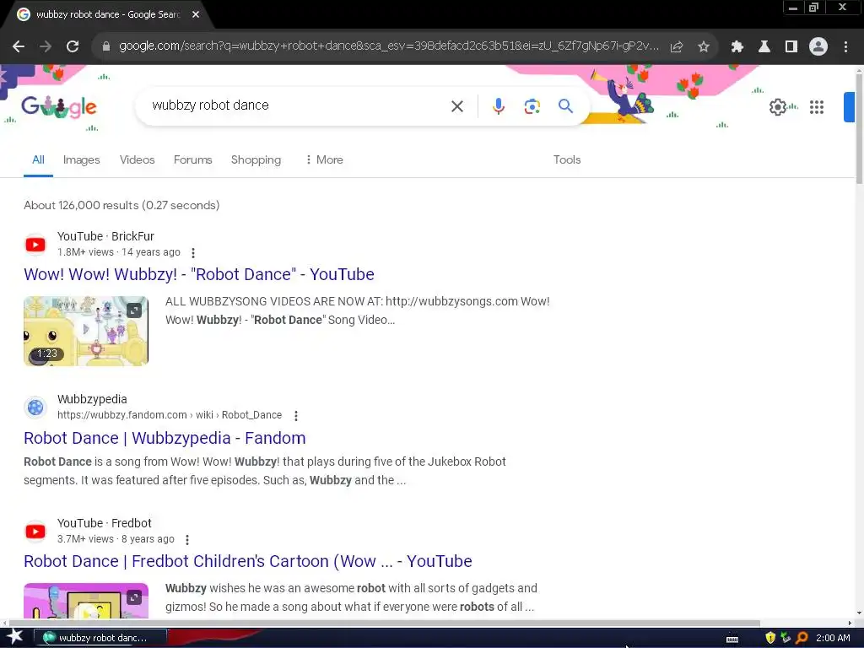Click the Google doodle logo
This screenshot has height=648, width=864.
tap(59, 107)
